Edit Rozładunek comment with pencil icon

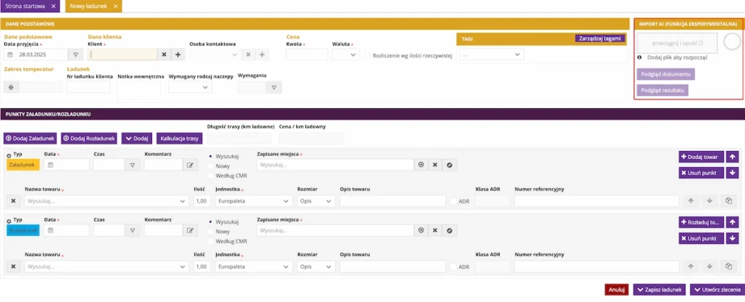pos(190,230)
